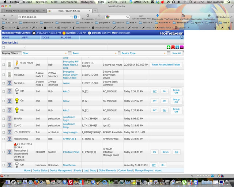Check the box for Interface Panel row
This screenshot has width=234, height=187.
click(x=4, y=152)
